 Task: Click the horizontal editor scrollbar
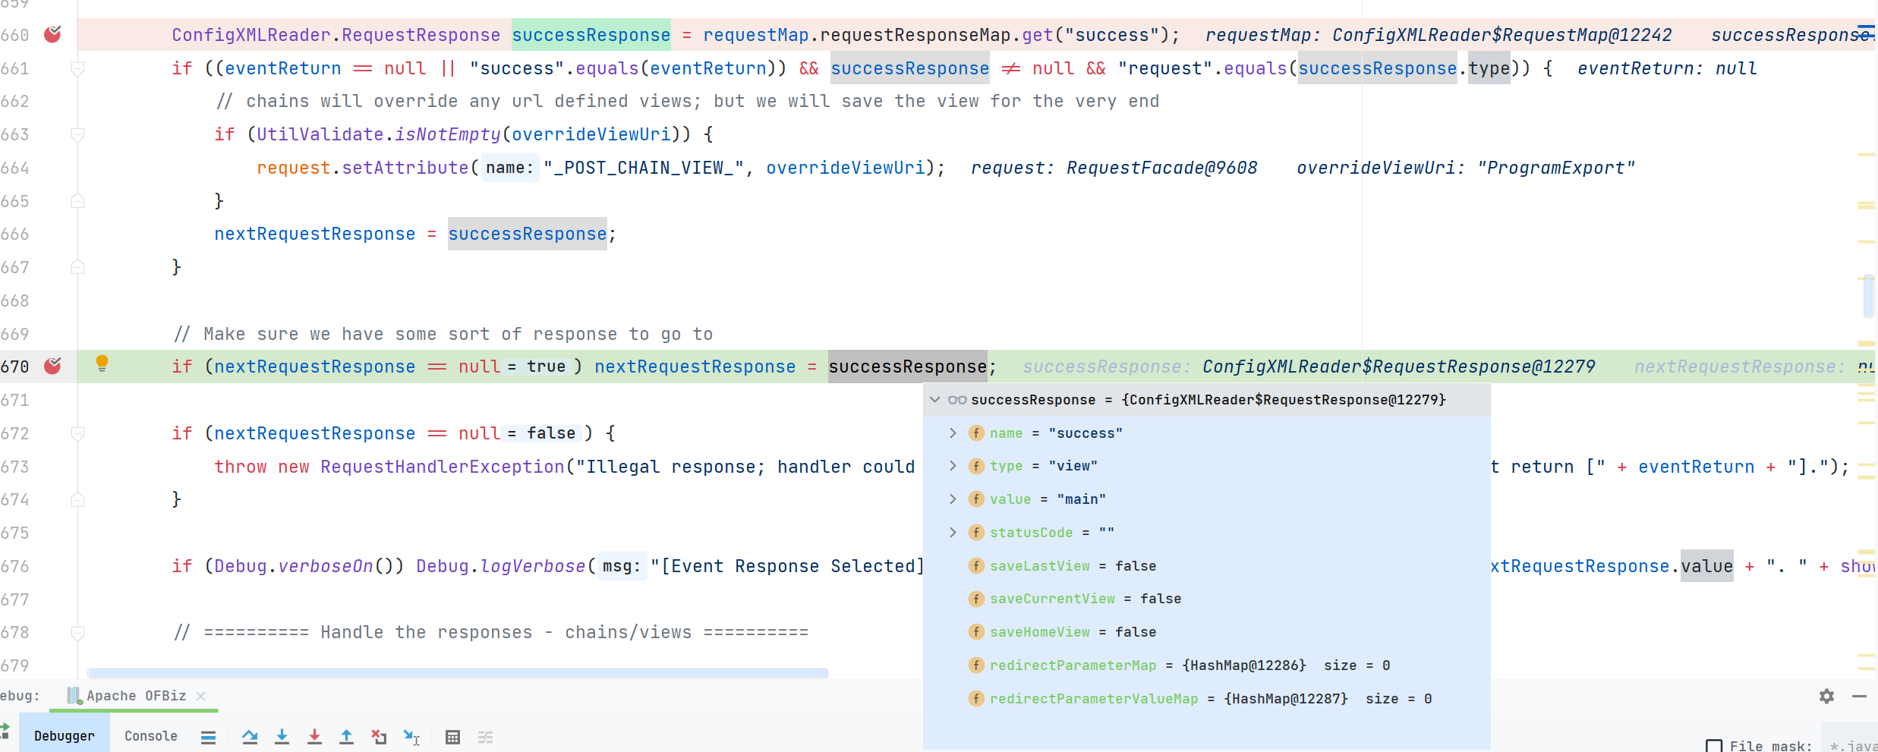pyautogui.click(x=458, y=673)
